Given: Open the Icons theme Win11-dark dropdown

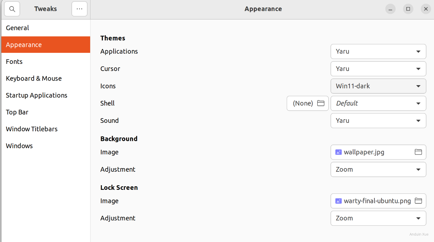Looking at the screenshot, I should coord(378,86).
